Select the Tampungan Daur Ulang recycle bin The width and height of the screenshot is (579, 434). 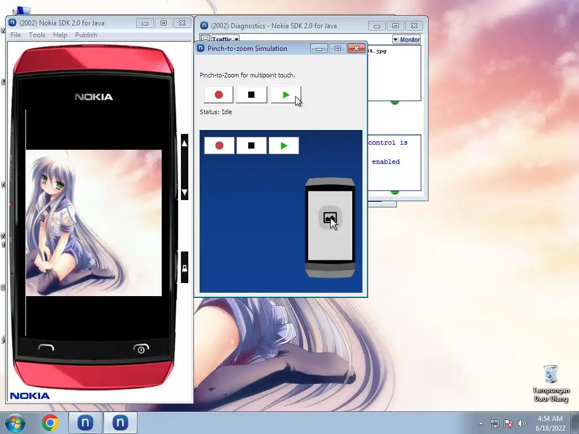click(551, 383)
